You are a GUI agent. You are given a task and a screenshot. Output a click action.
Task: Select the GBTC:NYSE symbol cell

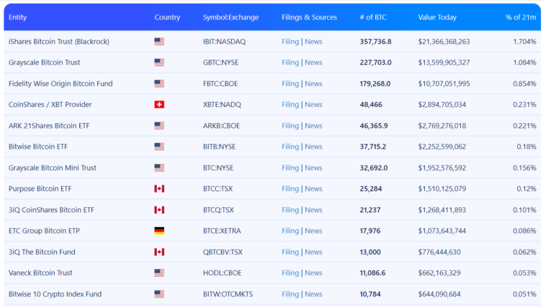[x=220, y=63]
